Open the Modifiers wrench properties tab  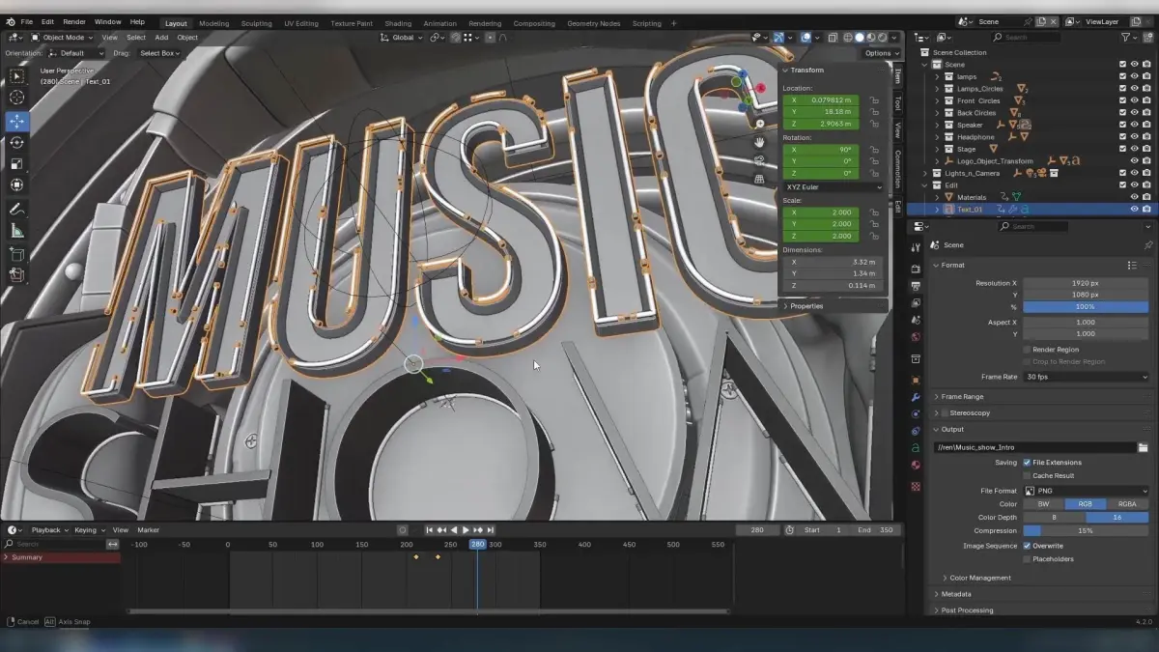pos(916,397)
